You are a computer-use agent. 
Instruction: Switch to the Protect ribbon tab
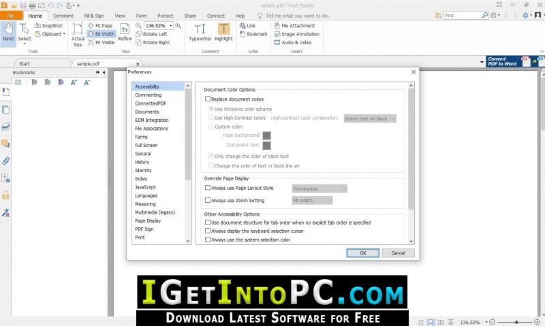(x=165, y=16)
